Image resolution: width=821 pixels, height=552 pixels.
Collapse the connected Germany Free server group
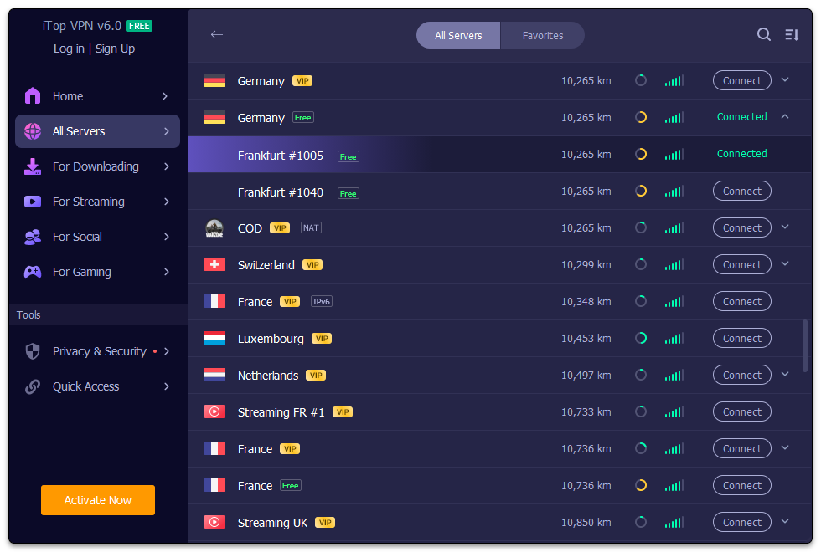[x=785, y=117]
